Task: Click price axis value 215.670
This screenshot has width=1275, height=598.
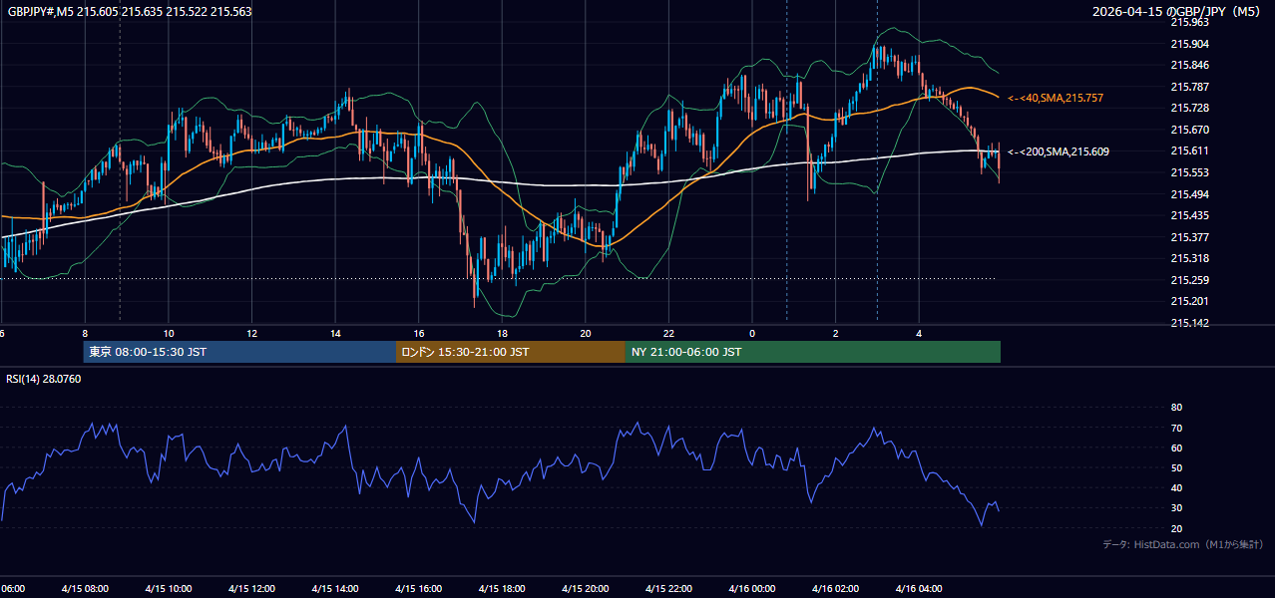Action: [x=1189, y=130]
